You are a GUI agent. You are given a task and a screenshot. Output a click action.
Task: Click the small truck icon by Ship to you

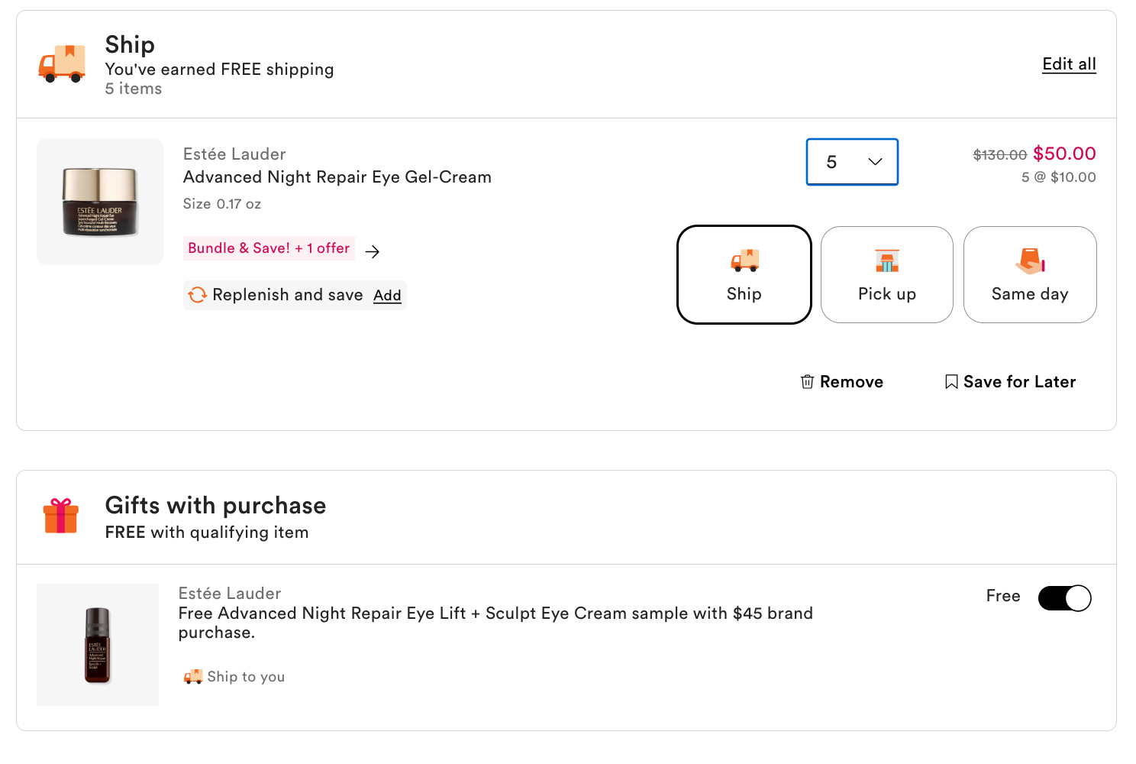[193, 676]
